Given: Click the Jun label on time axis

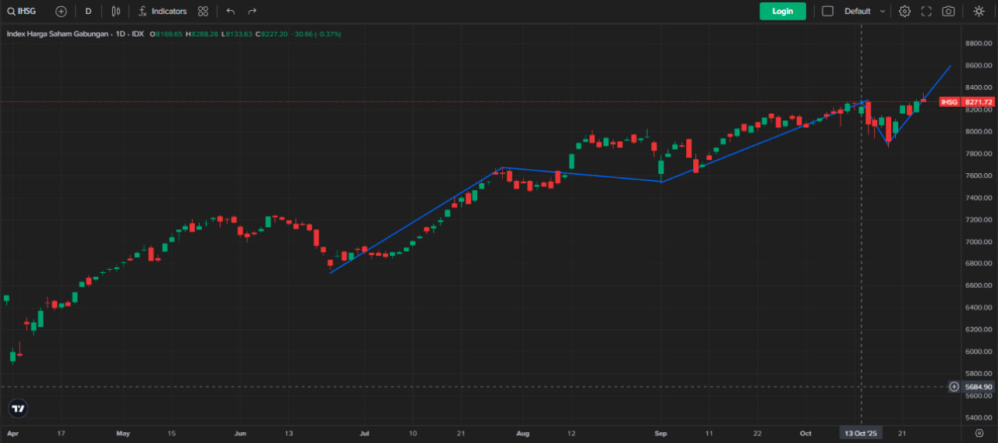Looking at the screenshot, I should tap(240, 433).
